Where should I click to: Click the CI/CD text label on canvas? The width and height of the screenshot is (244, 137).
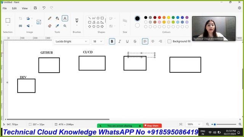pos(88,52)
